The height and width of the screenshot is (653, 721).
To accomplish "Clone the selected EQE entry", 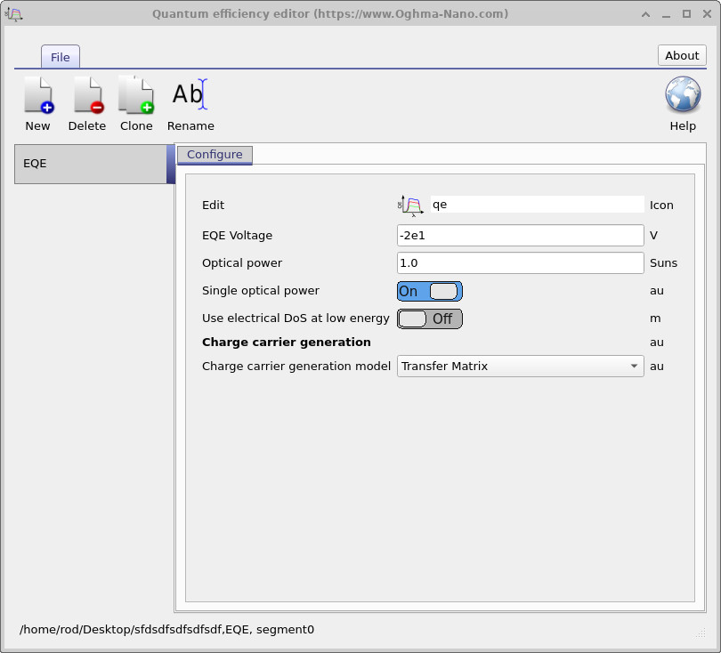I will tap(136, 96).
